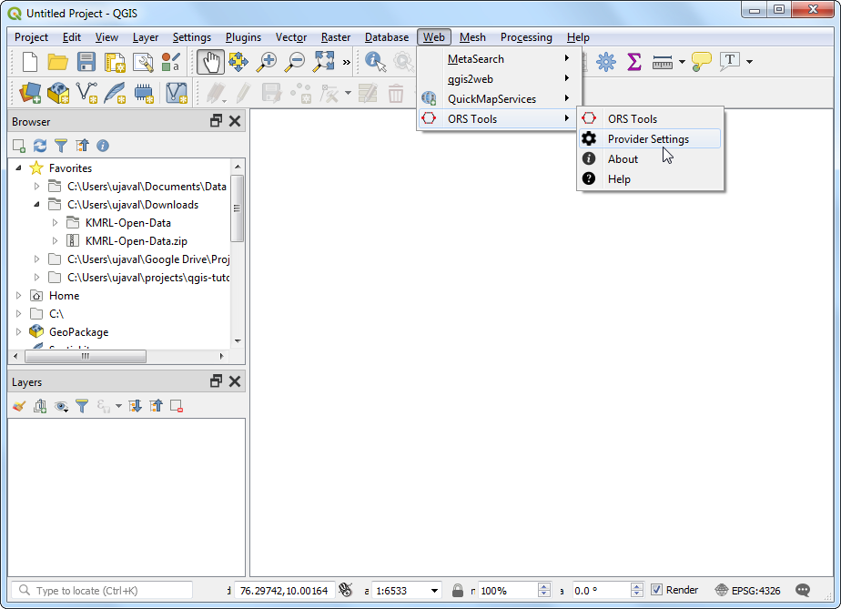Image resolution: width=841 pixels, height=609 pixels.
Task: Refresh the Browser panel
Action: click(40, 146)
